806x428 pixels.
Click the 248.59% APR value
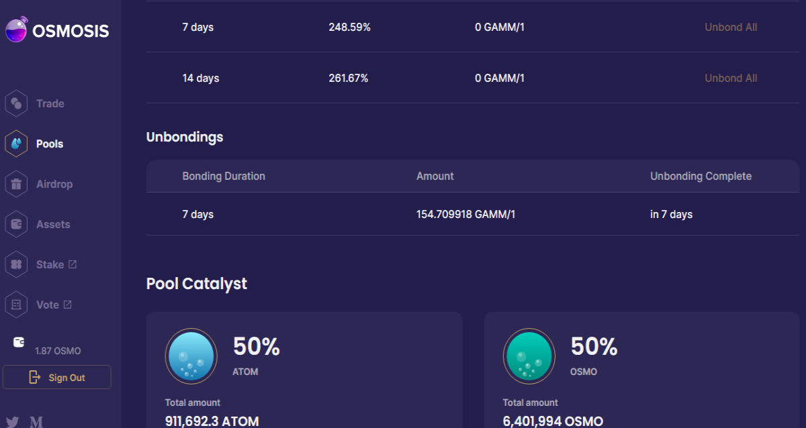point(349,28)
